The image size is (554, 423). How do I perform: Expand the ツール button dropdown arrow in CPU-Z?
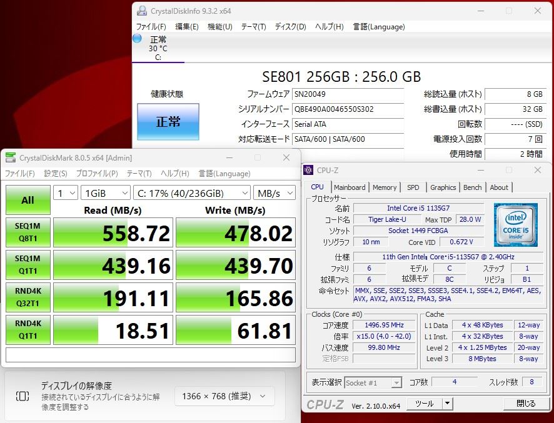[x=447, y=403]
